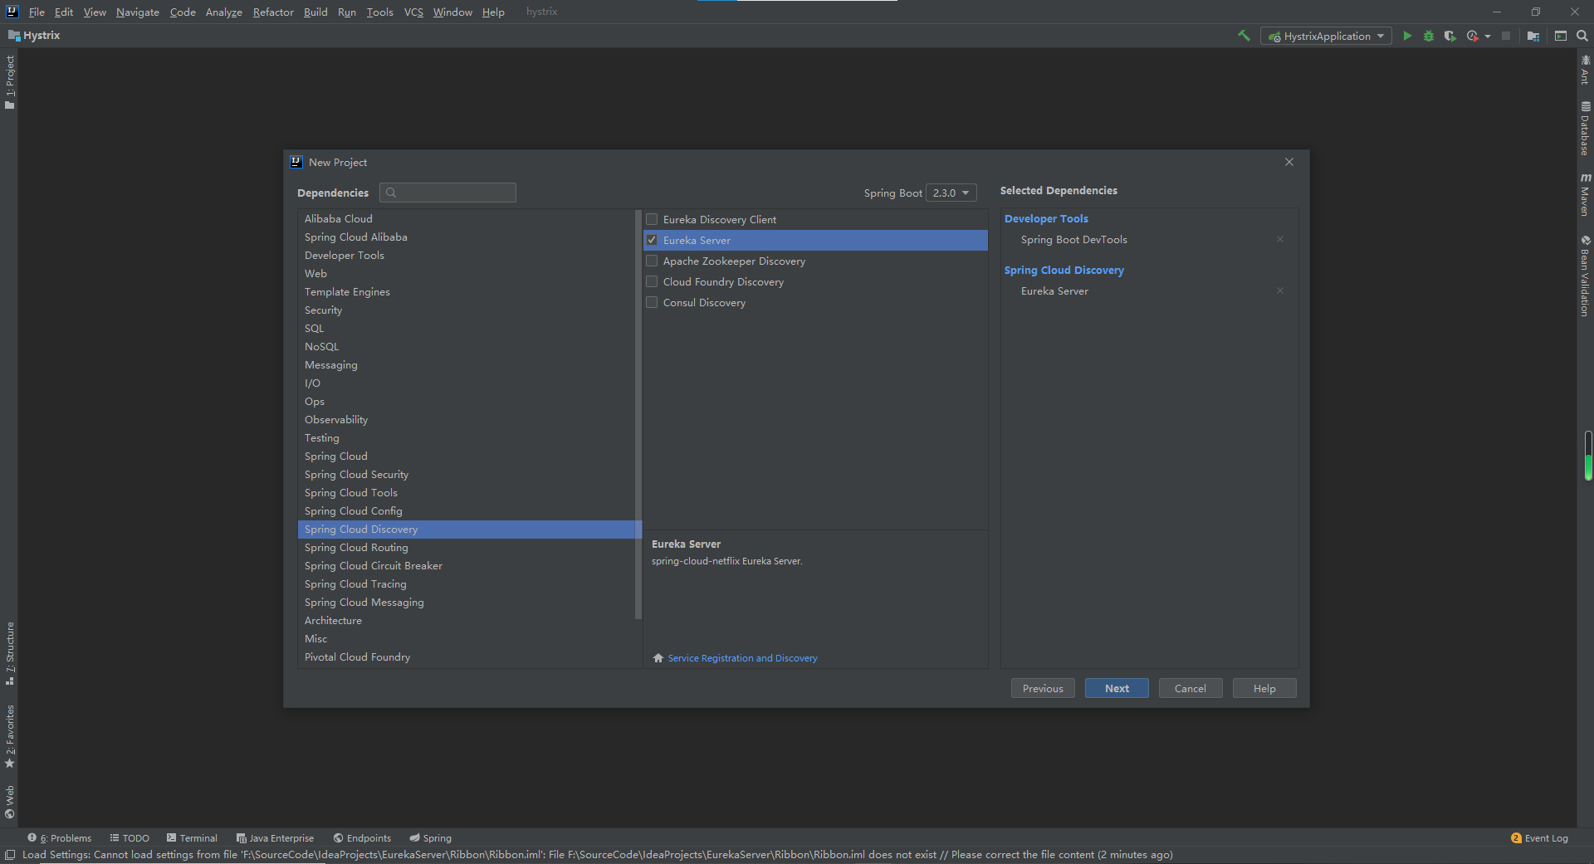Check Eureka Discovery Client checkbox
1594x864 pixels.
652,219
